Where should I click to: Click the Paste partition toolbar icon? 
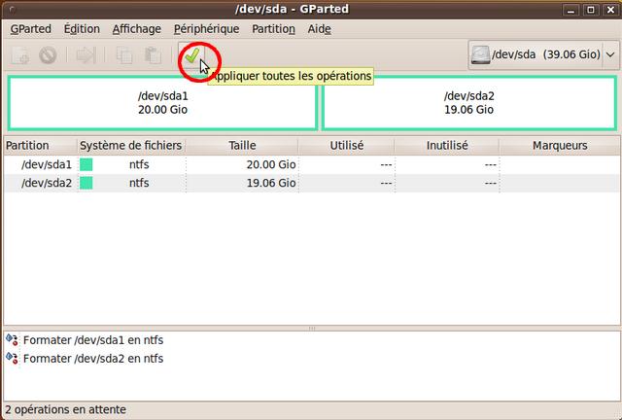[x=153, y=55]
